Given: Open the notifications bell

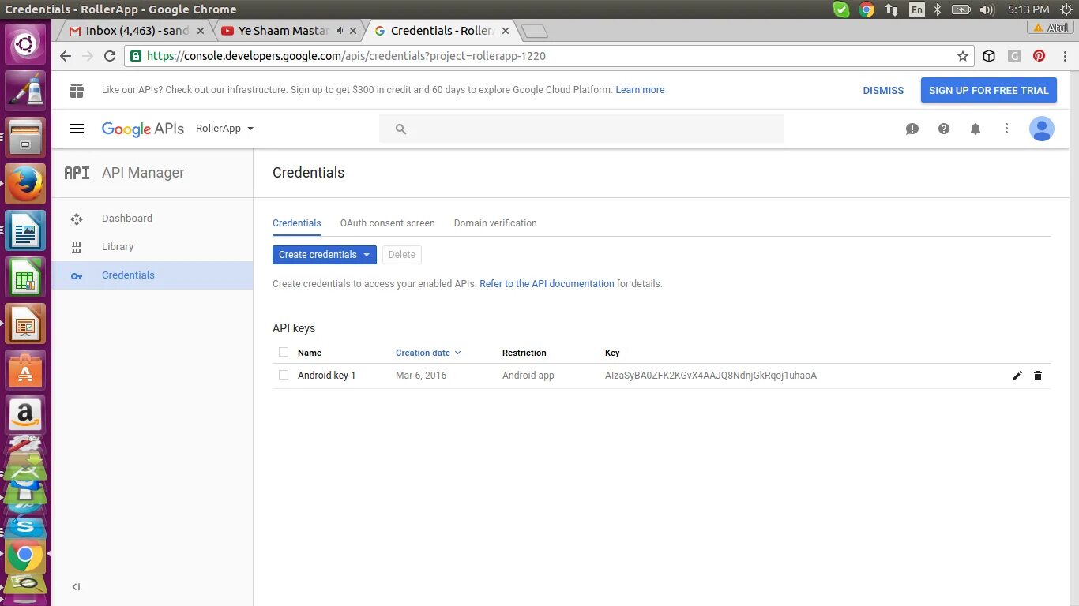Looking at the screenshot, I should [x=976, y=129].
